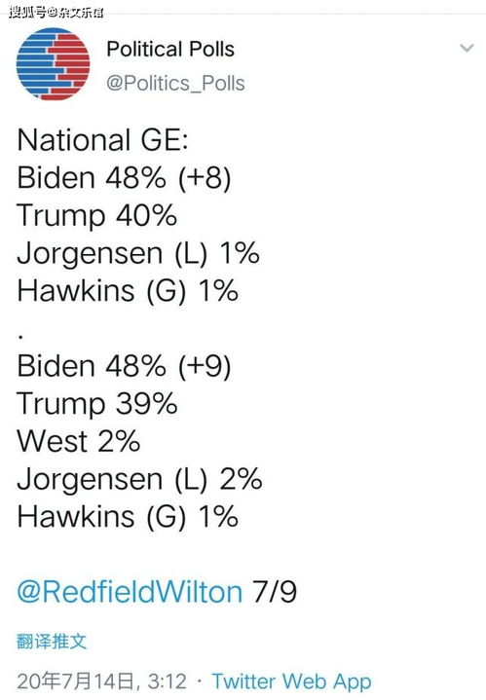Click the 翻译推文 translate tweet link
The image size is (486, 700).
52,642
